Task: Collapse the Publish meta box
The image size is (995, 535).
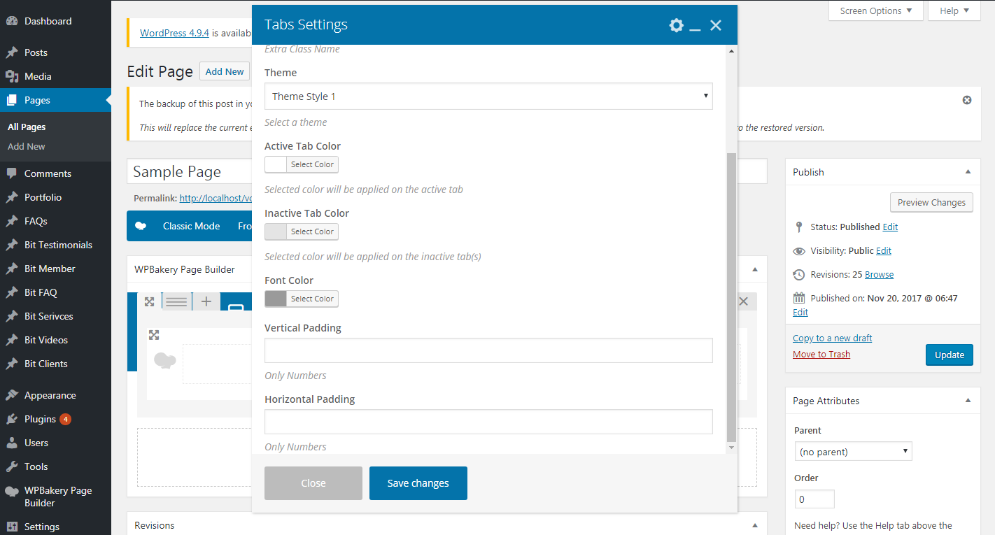Action: coord(968,172)
